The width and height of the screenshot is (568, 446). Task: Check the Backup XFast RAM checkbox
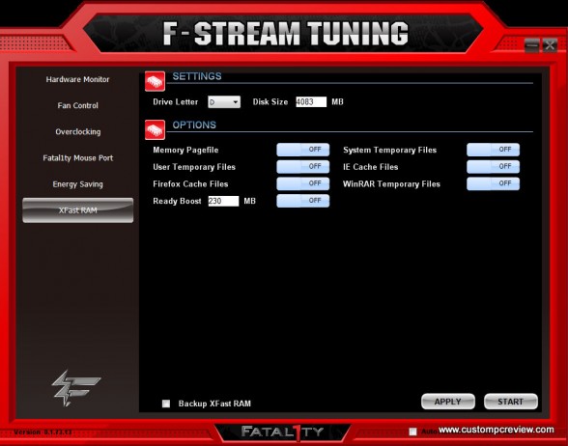tap(166, 404)
